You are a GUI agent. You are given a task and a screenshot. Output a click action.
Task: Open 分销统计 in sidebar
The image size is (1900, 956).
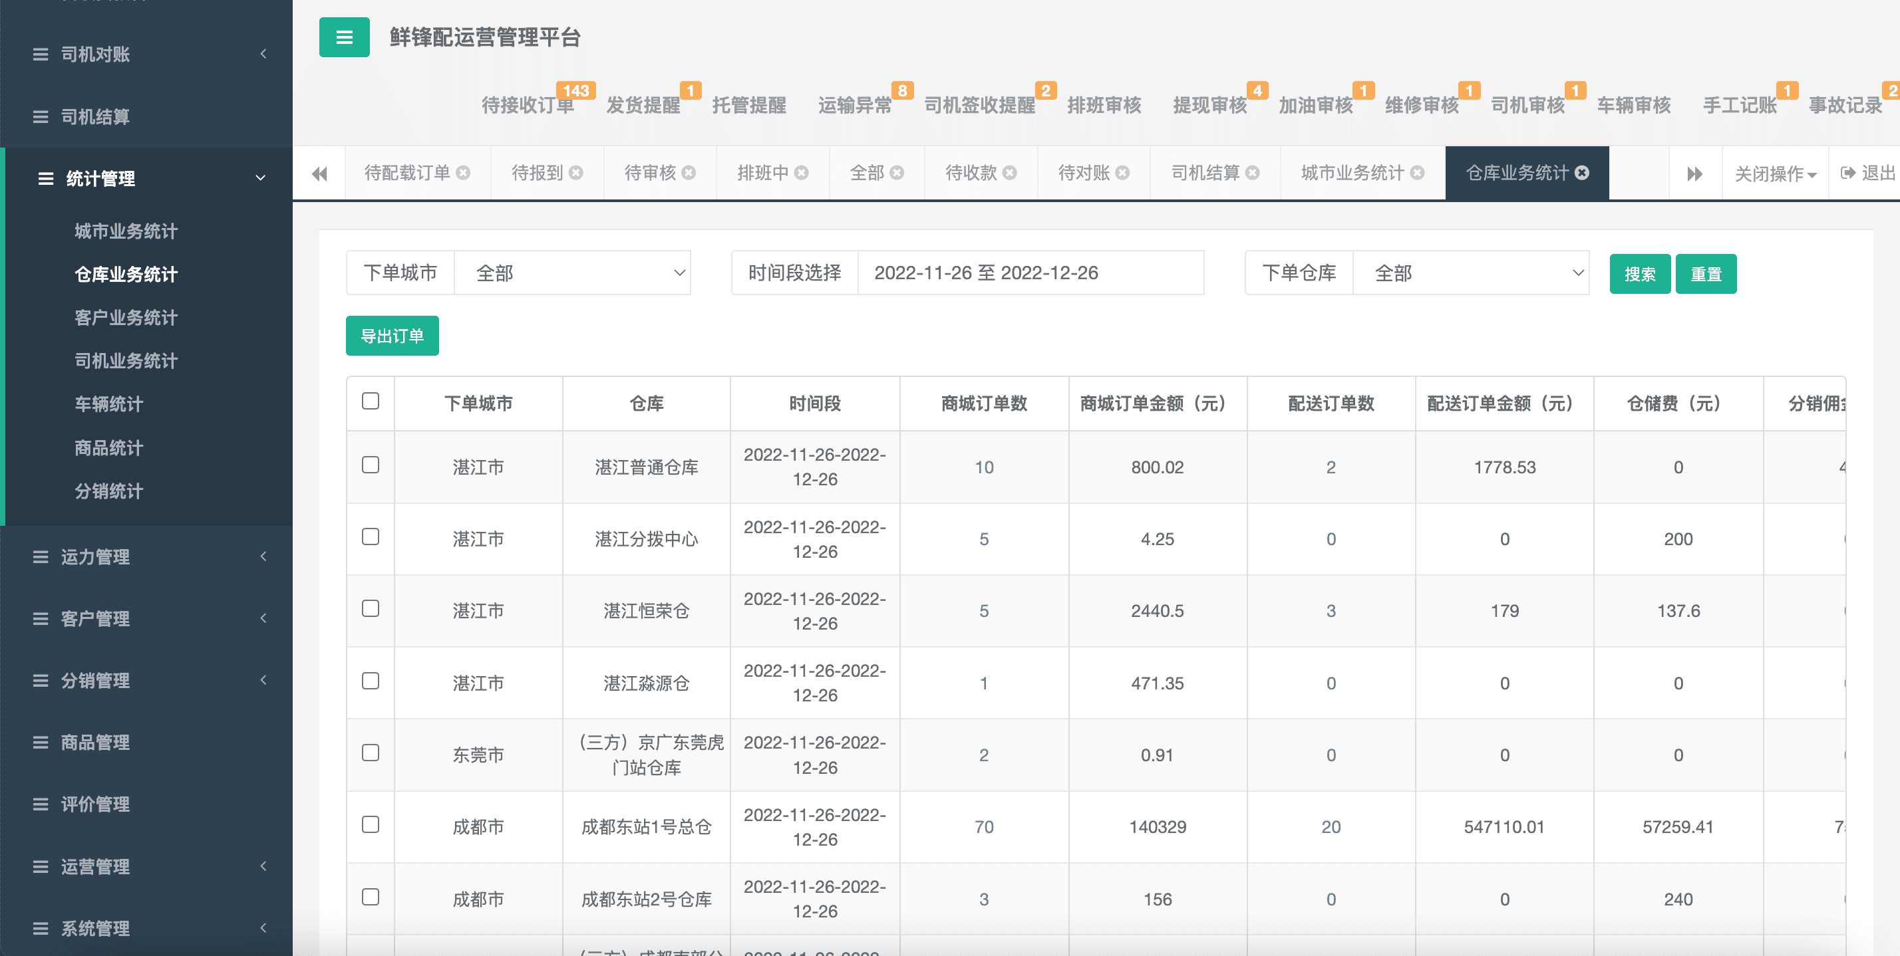pos(108,492)
